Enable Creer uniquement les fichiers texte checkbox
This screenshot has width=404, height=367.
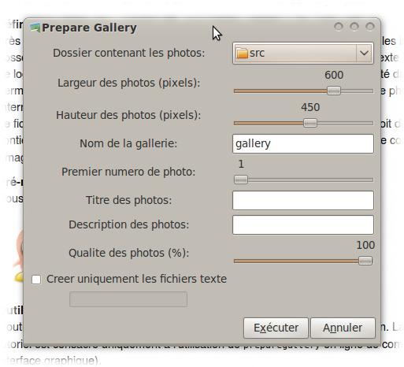pyautogui.click(x=36, y=280)
